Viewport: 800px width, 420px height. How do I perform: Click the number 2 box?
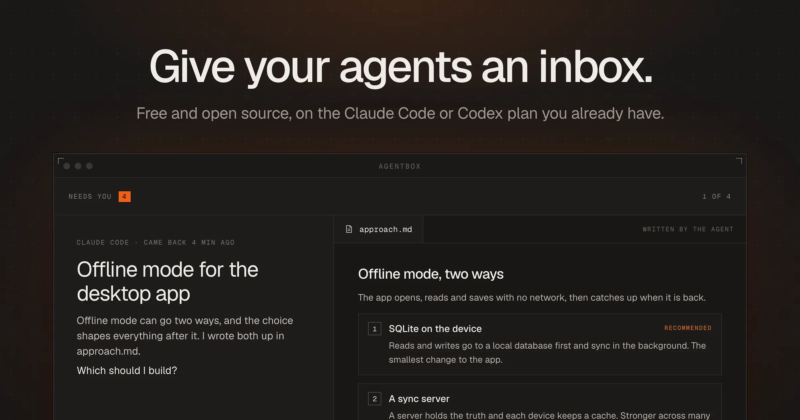pos(375,399)
